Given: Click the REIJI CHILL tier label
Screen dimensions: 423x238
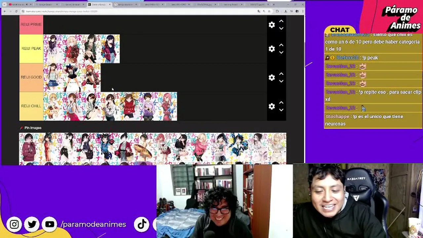Looking at the screenshot, I should pos(31,106).
